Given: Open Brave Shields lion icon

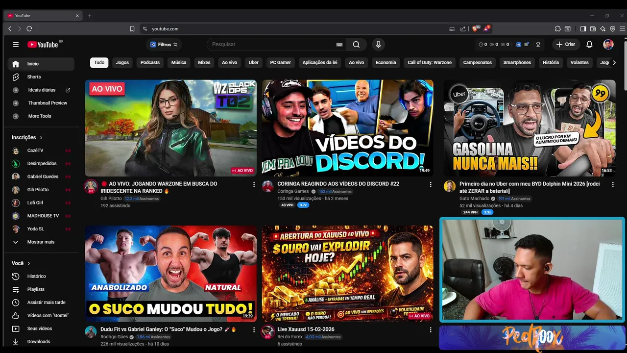Looking at the screenshot, I should tap(475, 29).
